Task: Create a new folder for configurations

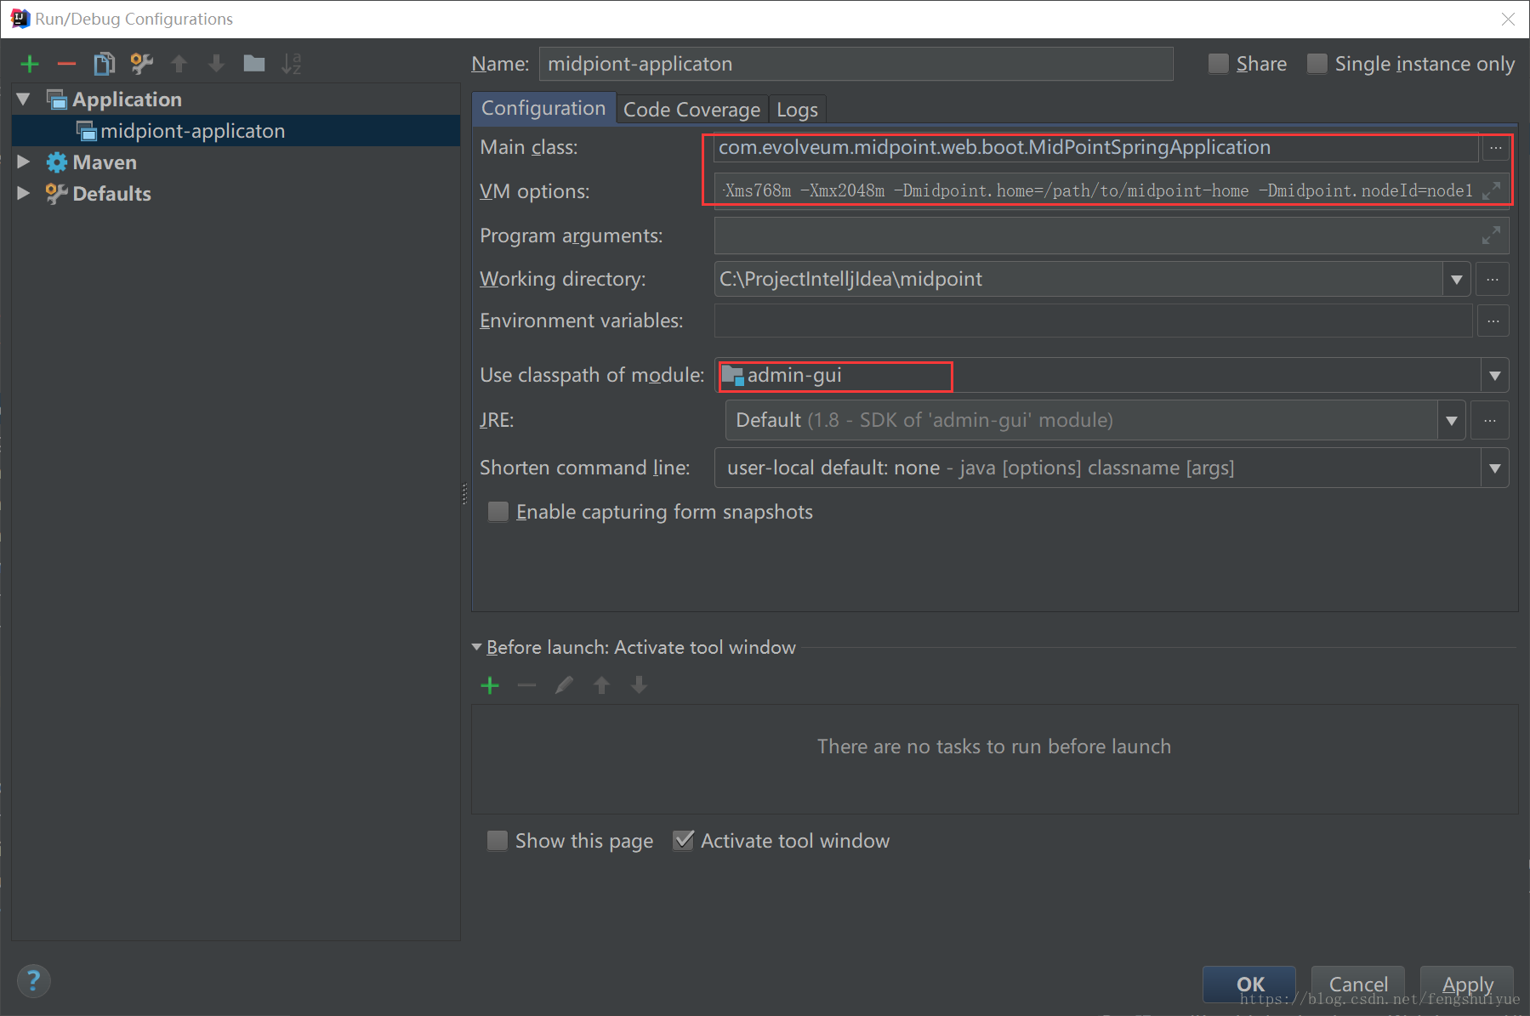Action: [253, 64]
